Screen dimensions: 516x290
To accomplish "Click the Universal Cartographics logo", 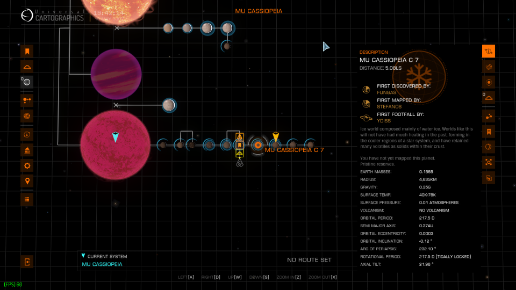I will (53, 15).
